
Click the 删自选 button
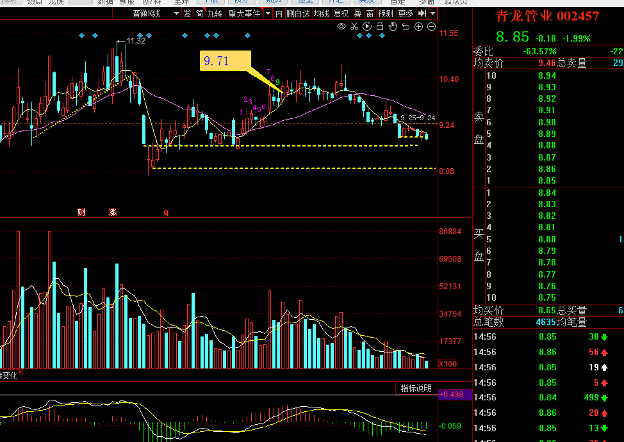(x=298, y=13)
